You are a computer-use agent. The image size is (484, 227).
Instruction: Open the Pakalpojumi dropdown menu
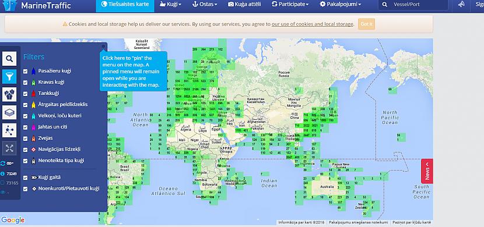coord(341,4)
